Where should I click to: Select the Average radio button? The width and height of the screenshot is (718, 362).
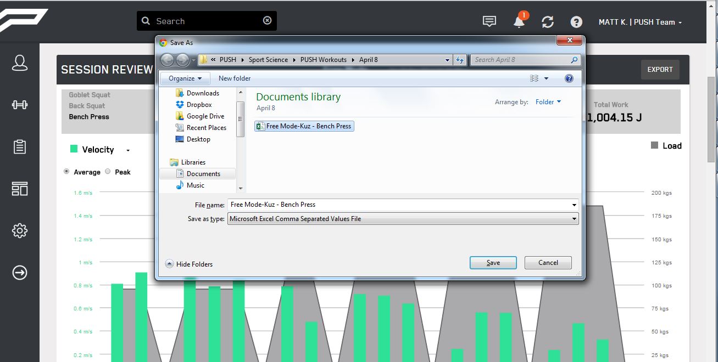click(x=67, y=171)
